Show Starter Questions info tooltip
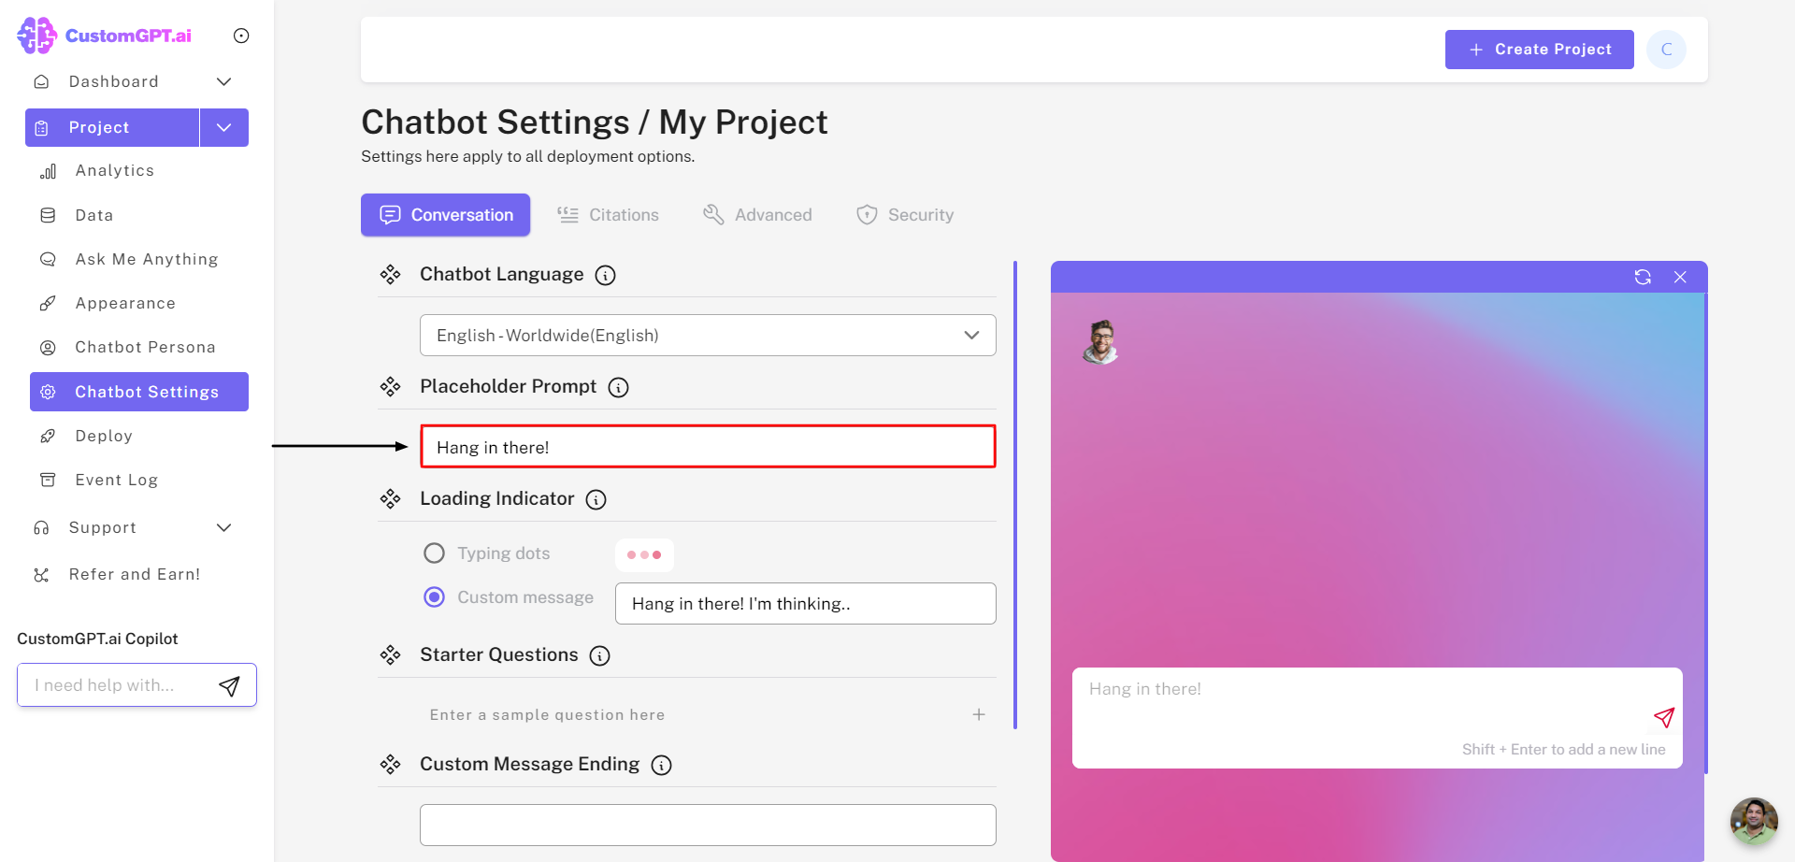Image resolution: width=1795 pixels, height=862 pixels. (600, 655)
